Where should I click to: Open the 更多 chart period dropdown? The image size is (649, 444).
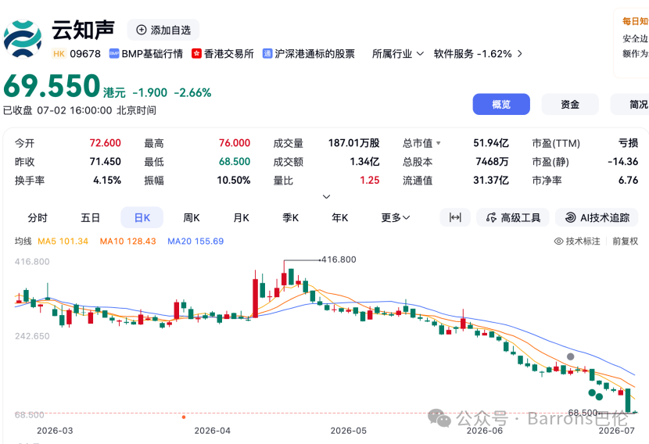[396, 217]
